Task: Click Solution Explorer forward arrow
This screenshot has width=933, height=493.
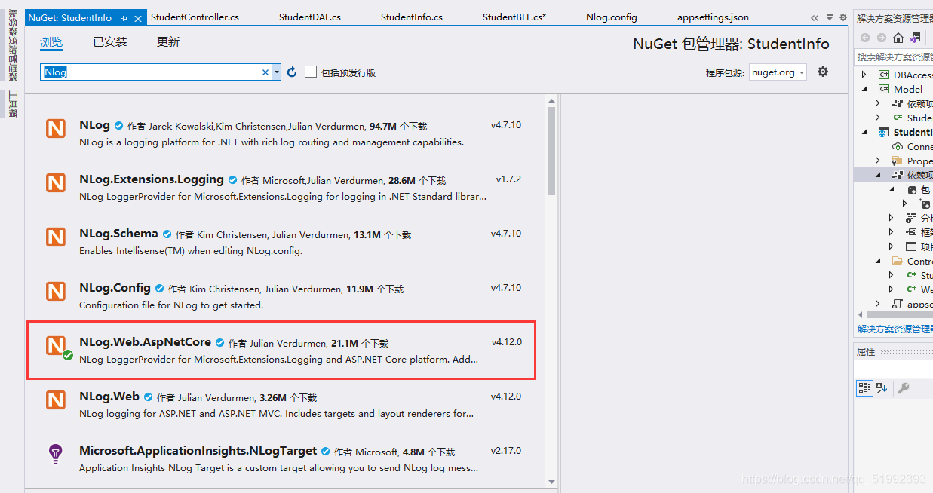Action: 880,38
